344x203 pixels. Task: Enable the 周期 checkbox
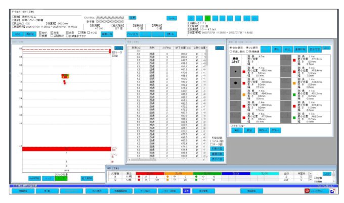(78, 32)
